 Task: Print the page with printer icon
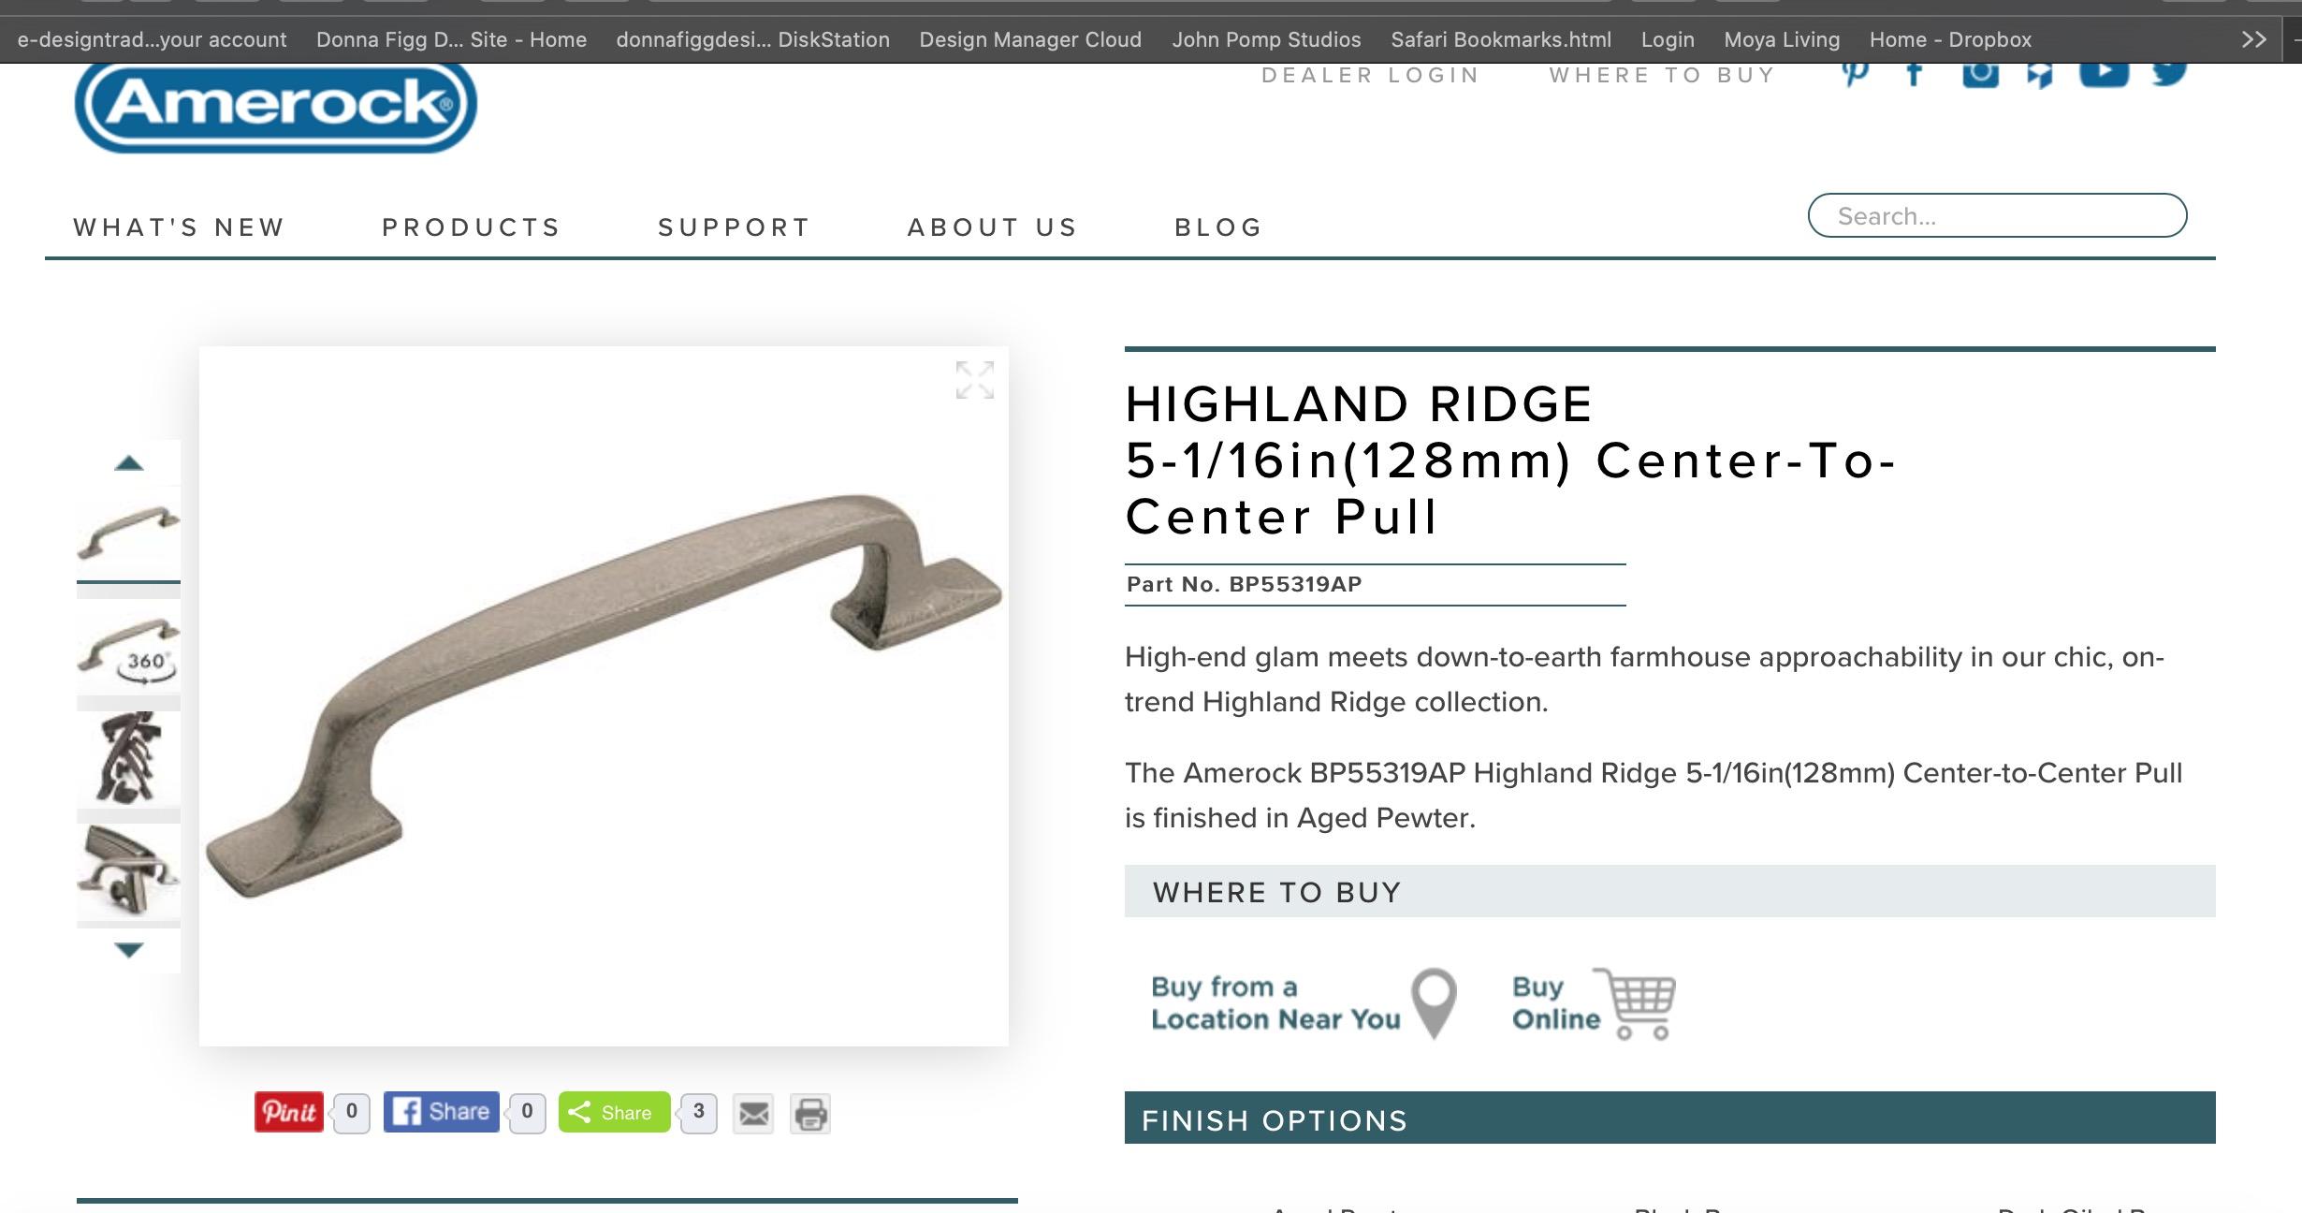810,1114
